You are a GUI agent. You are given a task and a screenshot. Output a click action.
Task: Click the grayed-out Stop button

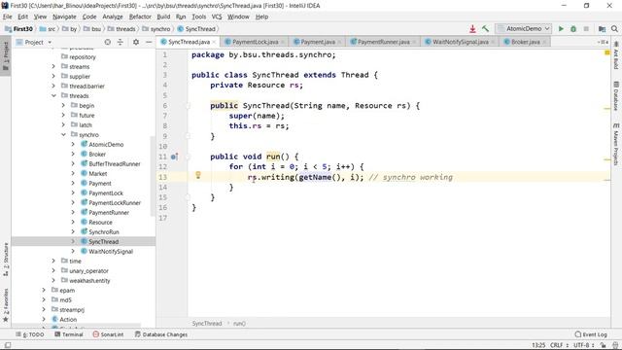[586, 28]
